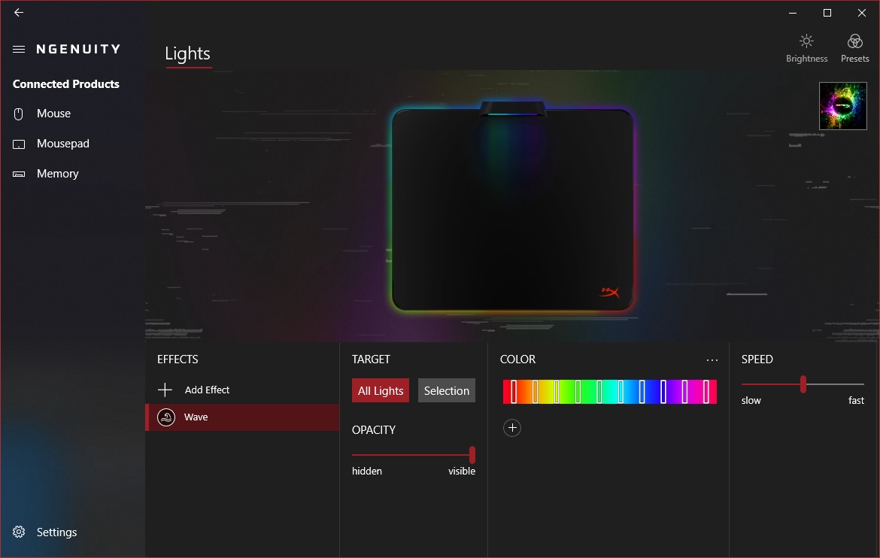Screen dimensions: 880x558
Task: Select Mouse in Connected Products
Action: click(x=53, y=114)
